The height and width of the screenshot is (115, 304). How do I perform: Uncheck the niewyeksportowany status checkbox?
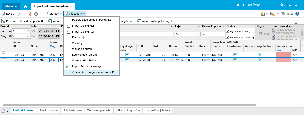click(x=228, y=37)
